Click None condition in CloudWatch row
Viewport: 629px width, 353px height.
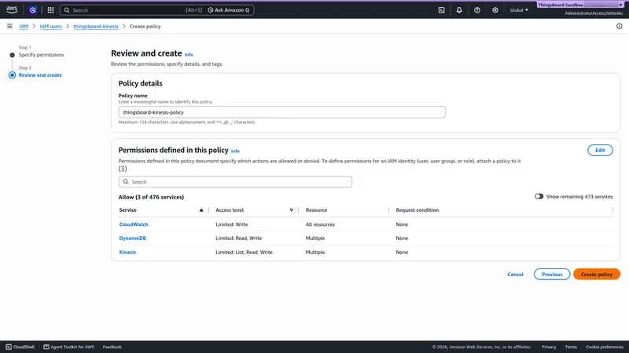coord(402,224)
